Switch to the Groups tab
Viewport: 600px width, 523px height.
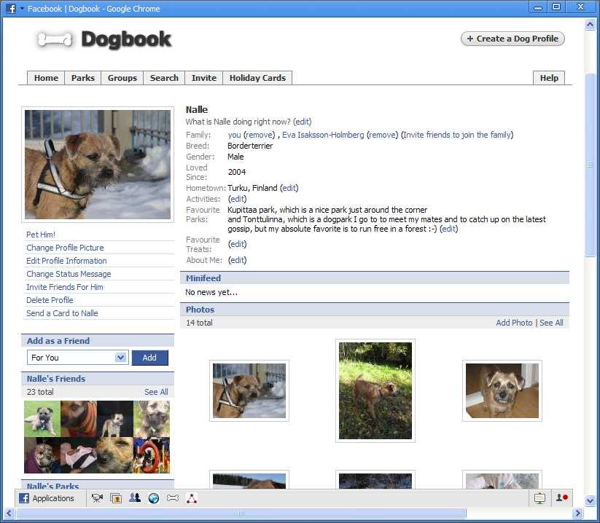click(x=122, y=78)
